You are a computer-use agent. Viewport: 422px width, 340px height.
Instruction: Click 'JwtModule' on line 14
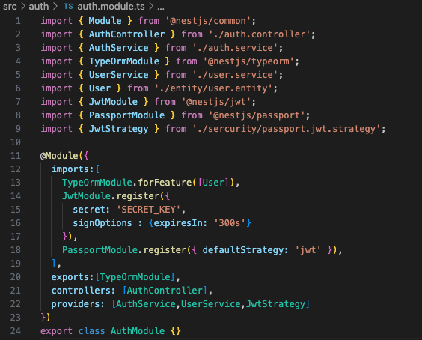86,196
